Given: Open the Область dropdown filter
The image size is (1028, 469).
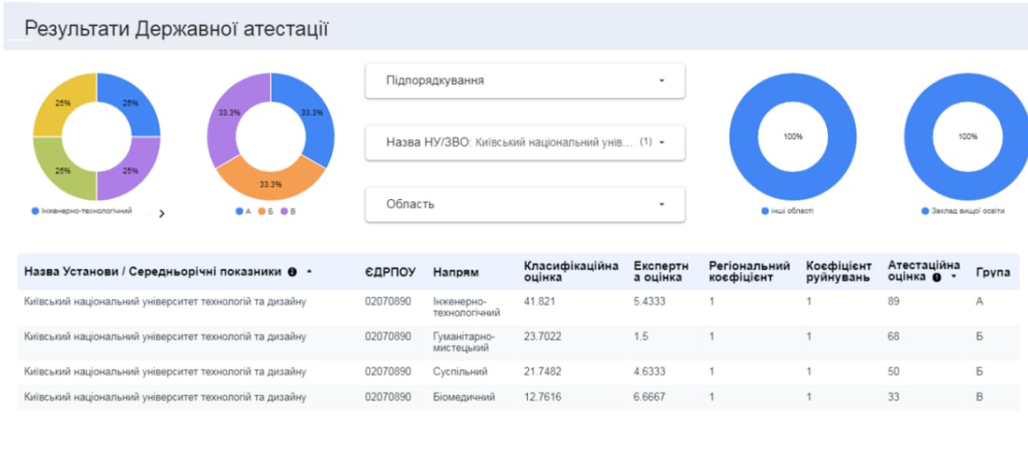Looking at the screenshot, I should pyautogui.click(x=524, y=205).
